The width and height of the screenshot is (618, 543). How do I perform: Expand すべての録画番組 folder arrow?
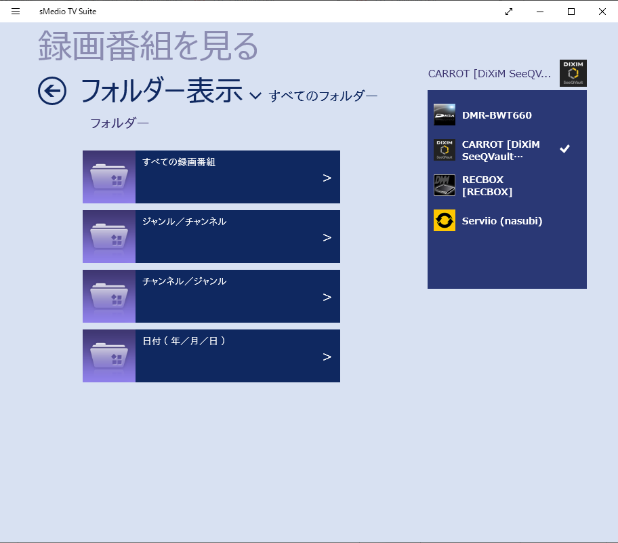tap(327, 178)
